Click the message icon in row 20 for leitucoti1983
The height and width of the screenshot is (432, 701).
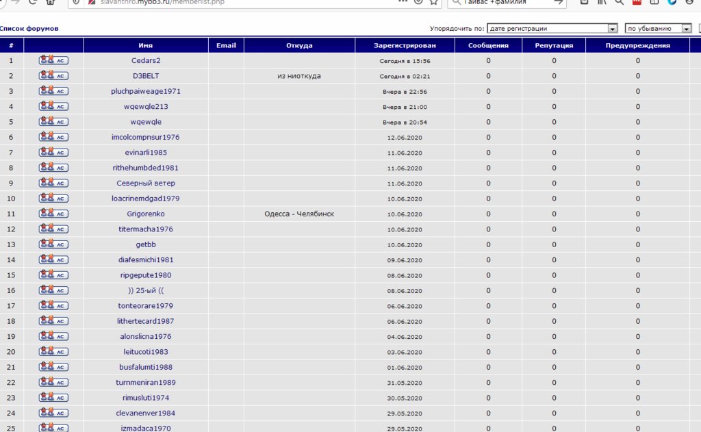[53, 352]
